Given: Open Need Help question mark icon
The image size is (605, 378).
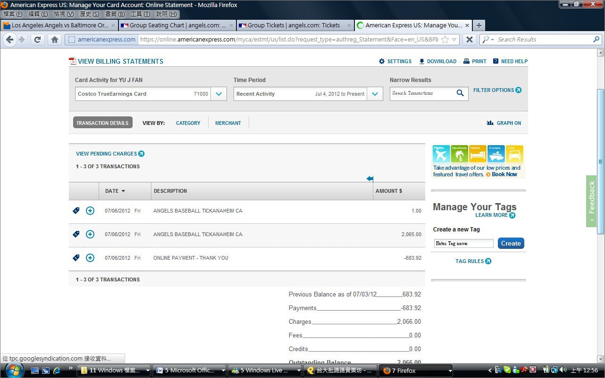Looking at the screenshot, I should pyautogui.click(x=496, y=61).
